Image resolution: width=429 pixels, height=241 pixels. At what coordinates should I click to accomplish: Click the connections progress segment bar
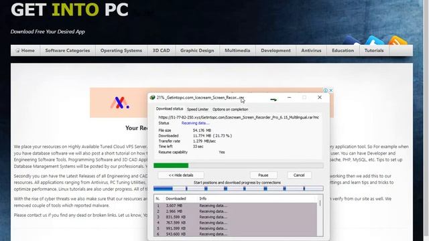pos(239,188)
